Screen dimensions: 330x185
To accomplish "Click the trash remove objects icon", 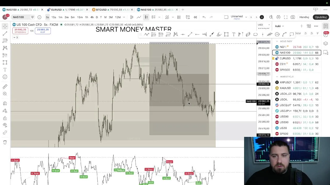I will [x=5, y=142].
